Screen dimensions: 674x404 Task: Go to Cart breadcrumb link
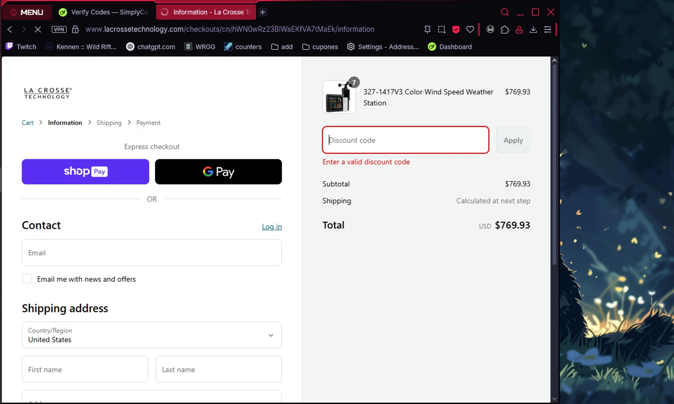point(27,123)
